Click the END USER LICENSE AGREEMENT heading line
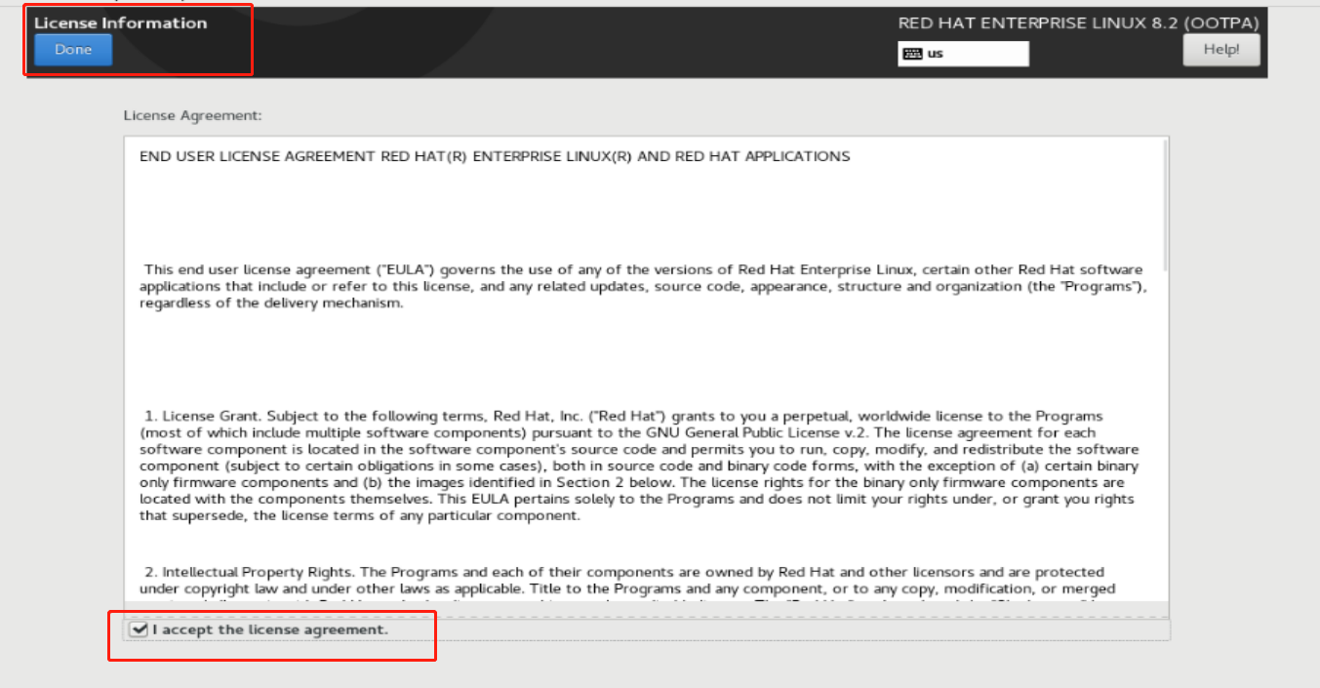The height and width of the screenshot is (688, 1320). [x=495, y=156]
